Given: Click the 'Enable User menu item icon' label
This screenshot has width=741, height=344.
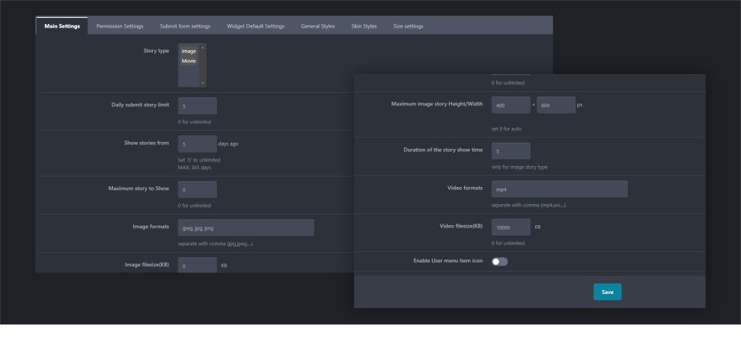Looking at the screenshot, I should (448, 260).
